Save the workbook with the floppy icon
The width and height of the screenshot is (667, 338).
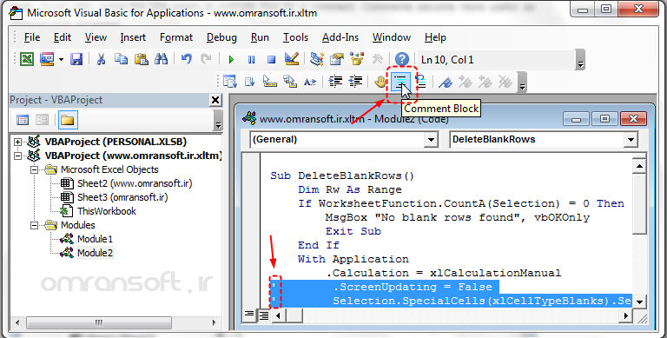[x=76, y=59]
